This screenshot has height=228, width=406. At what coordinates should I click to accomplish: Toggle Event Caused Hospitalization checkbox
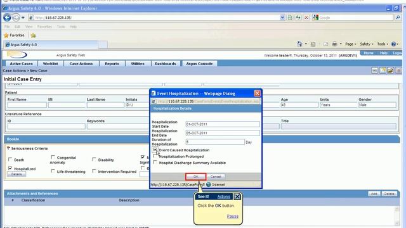click(155, 149)
